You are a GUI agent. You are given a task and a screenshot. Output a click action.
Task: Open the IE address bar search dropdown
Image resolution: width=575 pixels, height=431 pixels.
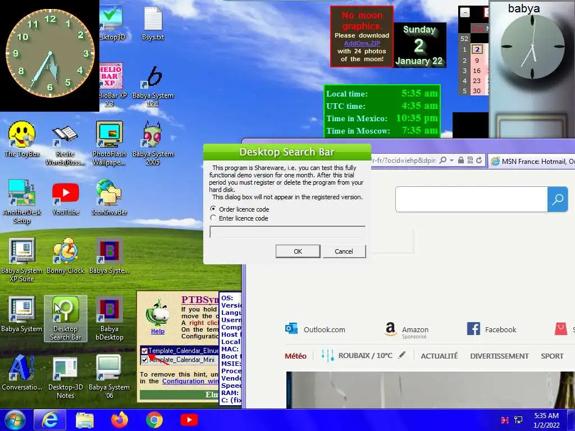point(451,161)
